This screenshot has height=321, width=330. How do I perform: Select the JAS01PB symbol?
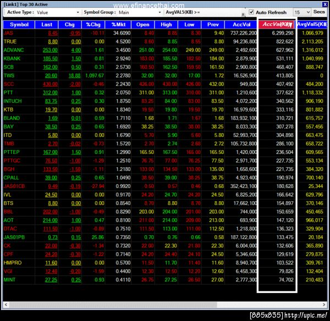click(x=14, y=237)
